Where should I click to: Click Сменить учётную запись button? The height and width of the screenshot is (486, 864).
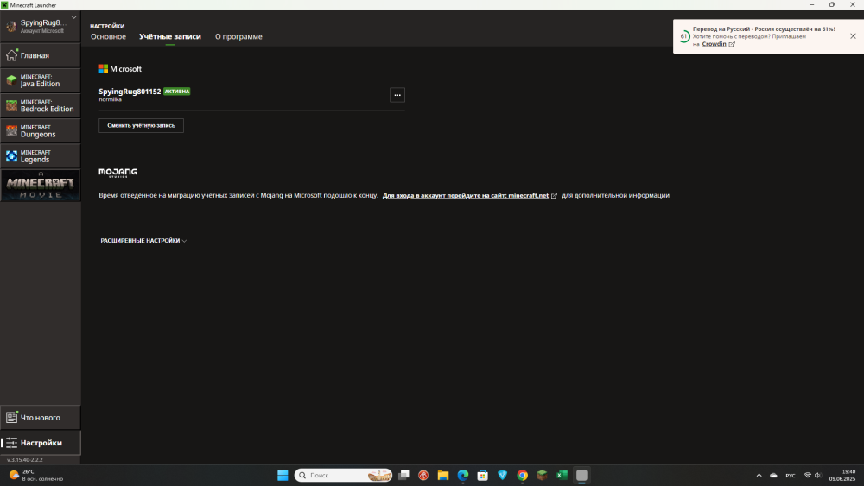point(141,125)
